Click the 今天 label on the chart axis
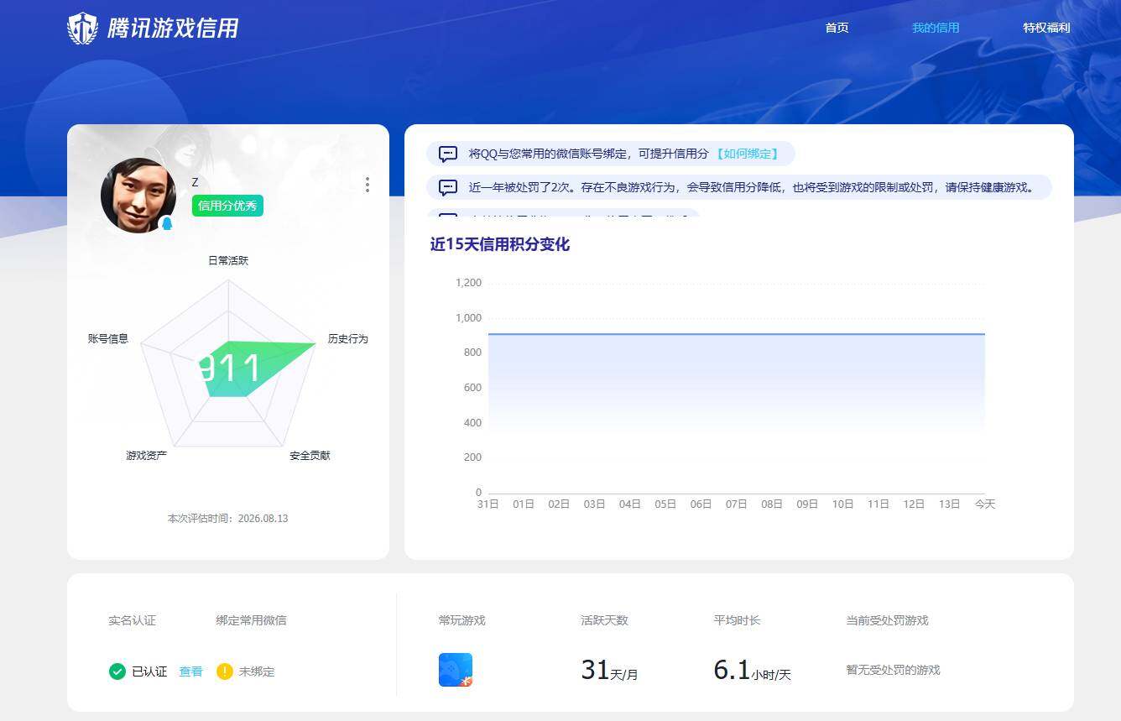1121x721 pixels. [985, 504]
